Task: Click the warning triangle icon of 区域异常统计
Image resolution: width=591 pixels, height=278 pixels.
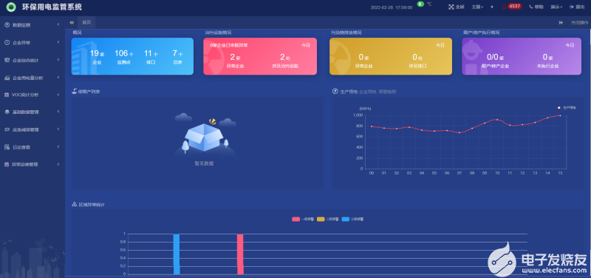Action: click(x=75, y=204)
